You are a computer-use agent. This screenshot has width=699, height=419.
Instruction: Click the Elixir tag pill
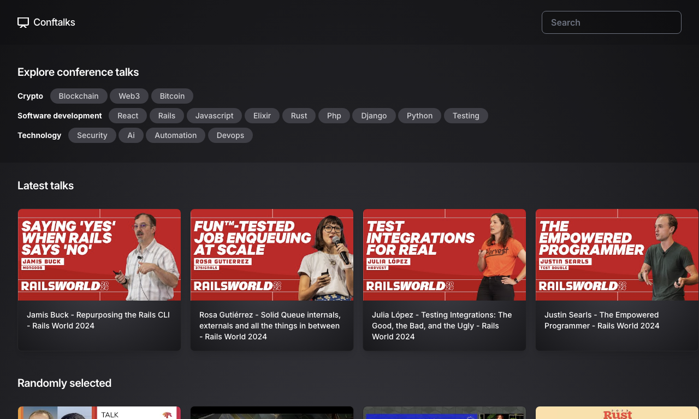click(x=262, y=116)
